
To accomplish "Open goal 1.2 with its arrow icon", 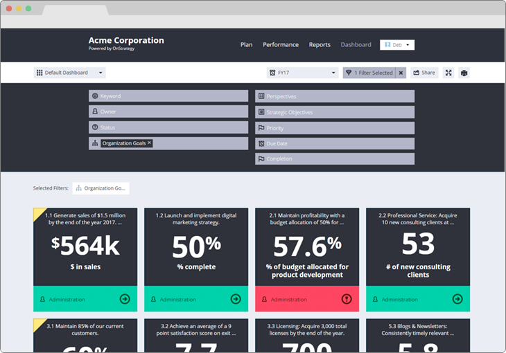I will [236, 299].
